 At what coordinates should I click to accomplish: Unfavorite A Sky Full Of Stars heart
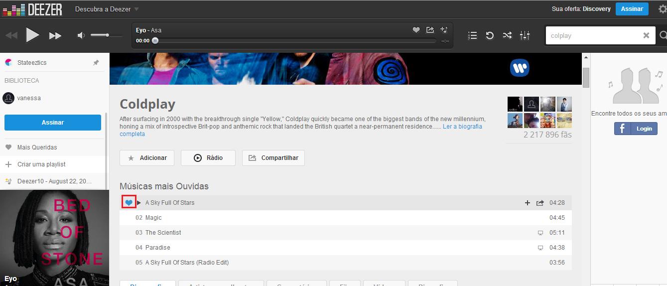pyautogui.click(x=129, y=202)
